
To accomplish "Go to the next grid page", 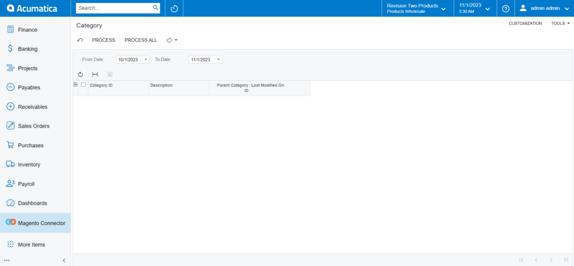I will pyautogui.click(x=551, y=260).
